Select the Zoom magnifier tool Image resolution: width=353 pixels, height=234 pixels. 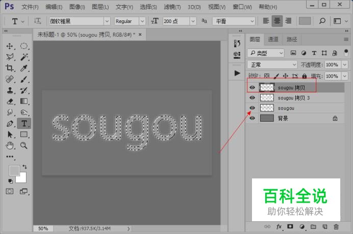pos(24,145)
